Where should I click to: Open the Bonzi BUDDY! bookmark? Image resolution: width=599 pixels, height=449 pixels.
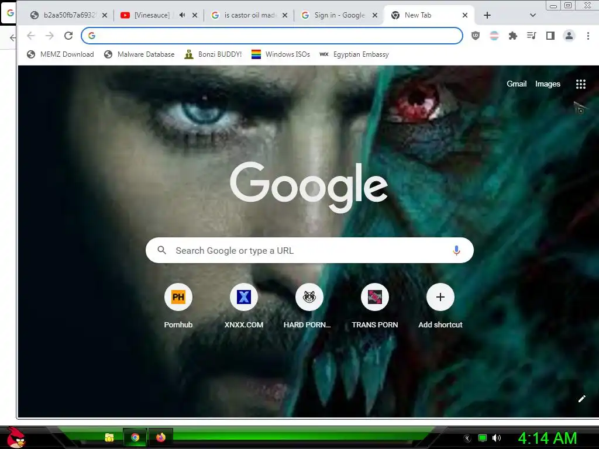[x=213, y=54]
